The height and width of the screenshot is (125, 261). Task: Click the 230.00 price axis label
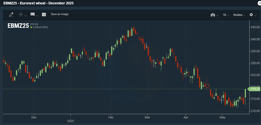point(255,63)
